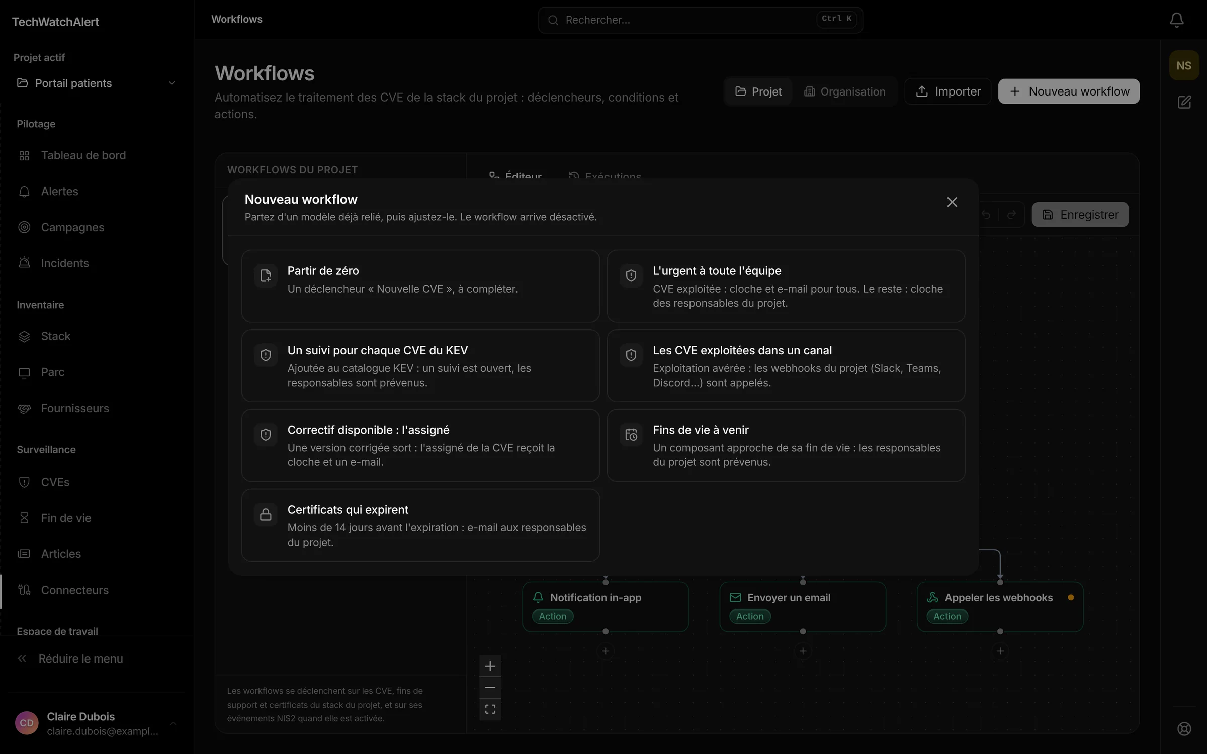Switch scope to Organisation
Image resolution: width=1207 pixels, height=754 pixels.
tap(844, 91)
